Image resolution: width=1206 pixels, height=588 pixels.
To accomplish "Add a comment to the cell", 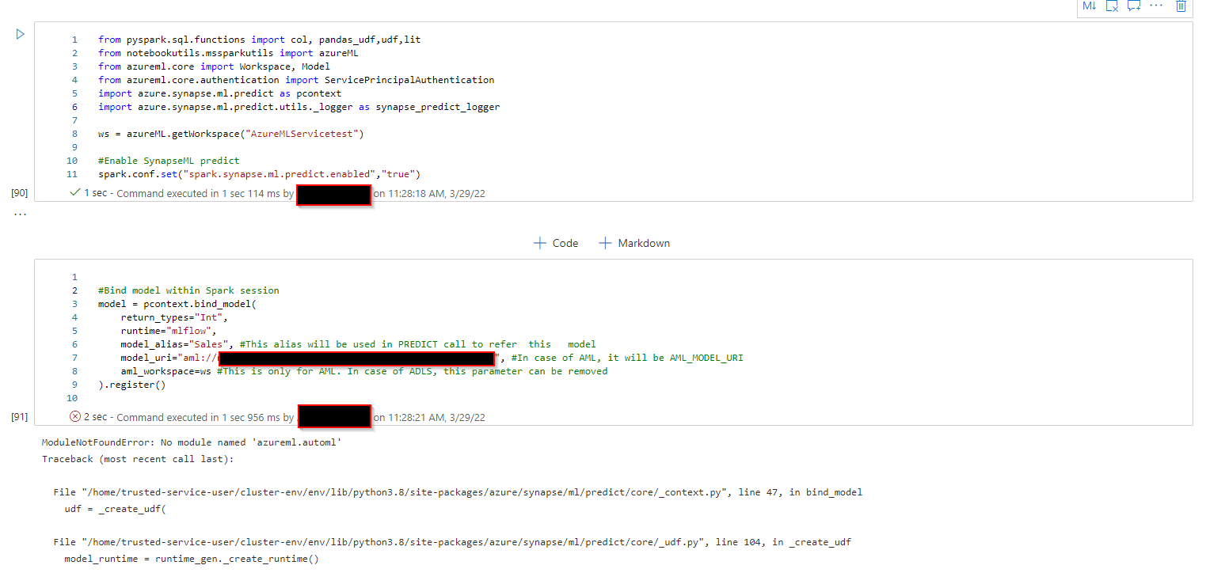I will pos(1134,6).
